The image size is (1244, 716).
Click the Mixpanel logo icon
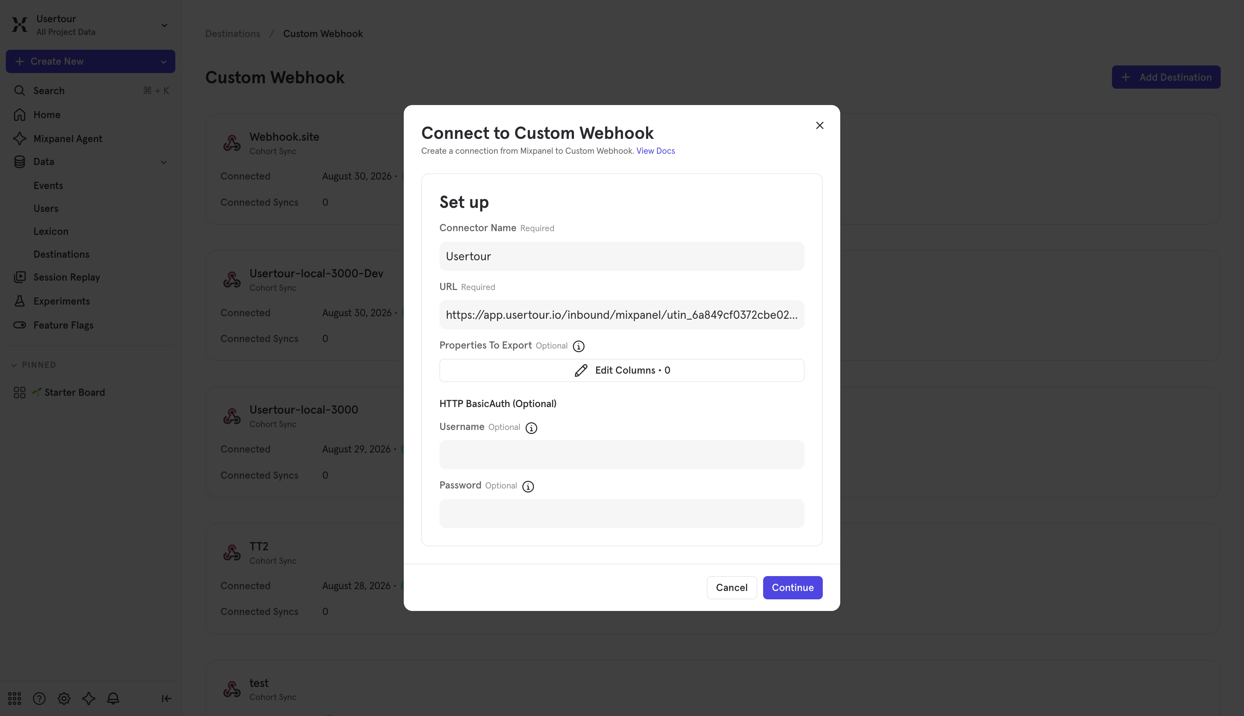point(20,25)
